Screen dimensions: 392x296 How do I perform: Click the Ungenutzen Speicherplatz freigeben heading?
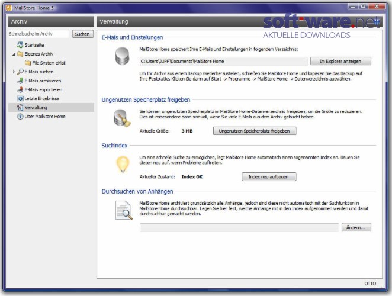tap(146, 99)
